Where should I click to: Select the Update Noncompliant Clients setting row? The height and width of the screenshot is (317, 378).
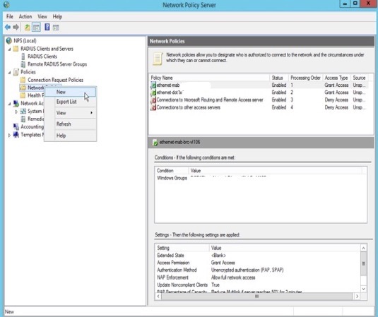pos(257,285)
